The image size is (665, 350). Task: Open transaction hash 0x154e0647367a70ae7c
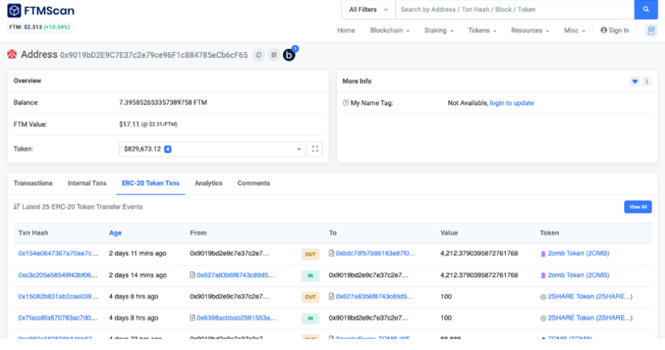[58, 254]
